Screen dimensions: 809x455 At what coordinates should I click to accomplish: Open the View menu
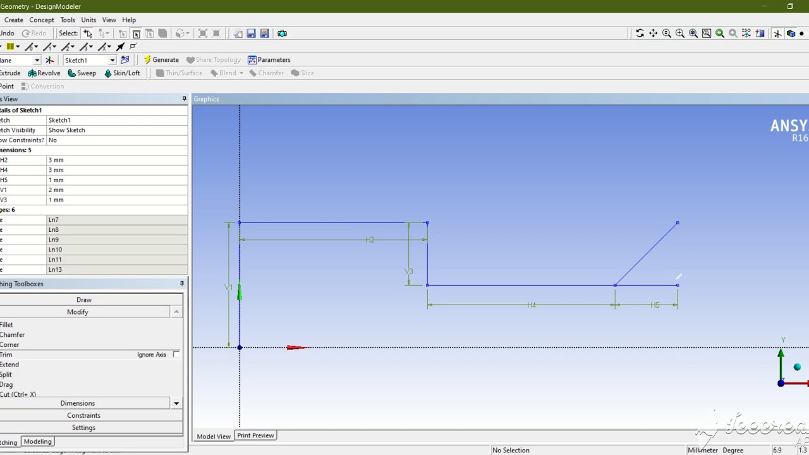(x=109, y=20)
